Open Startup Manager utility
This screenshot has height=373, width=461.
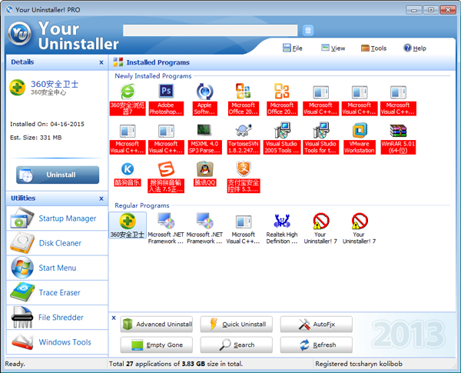click(57, 218)
